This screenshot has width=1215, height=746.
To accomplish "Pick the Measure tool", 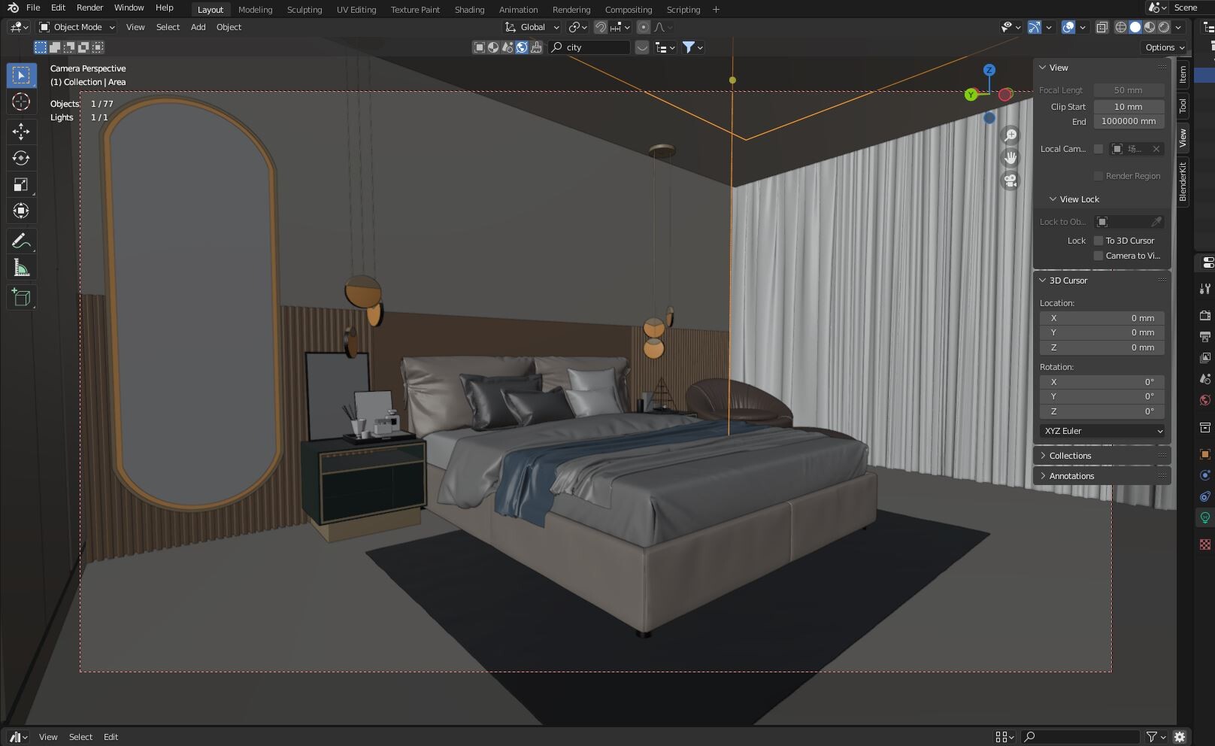I will [21, 267].
